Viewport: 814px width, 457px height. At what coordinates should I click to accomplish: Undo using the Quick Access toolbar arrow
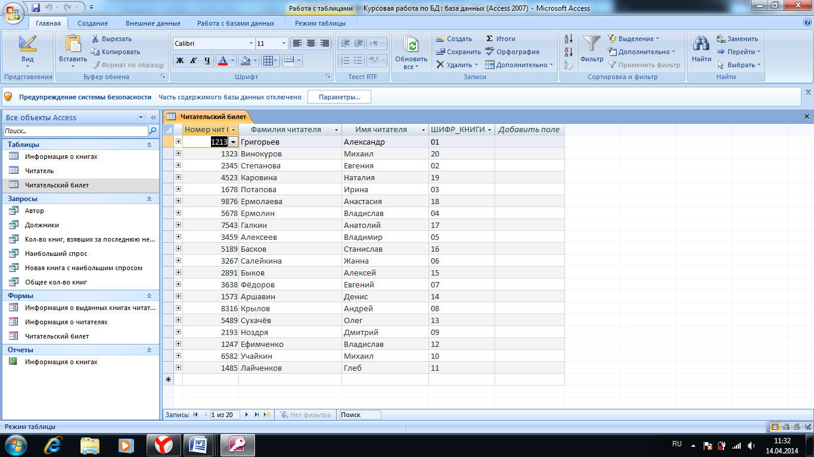point(48,8)
